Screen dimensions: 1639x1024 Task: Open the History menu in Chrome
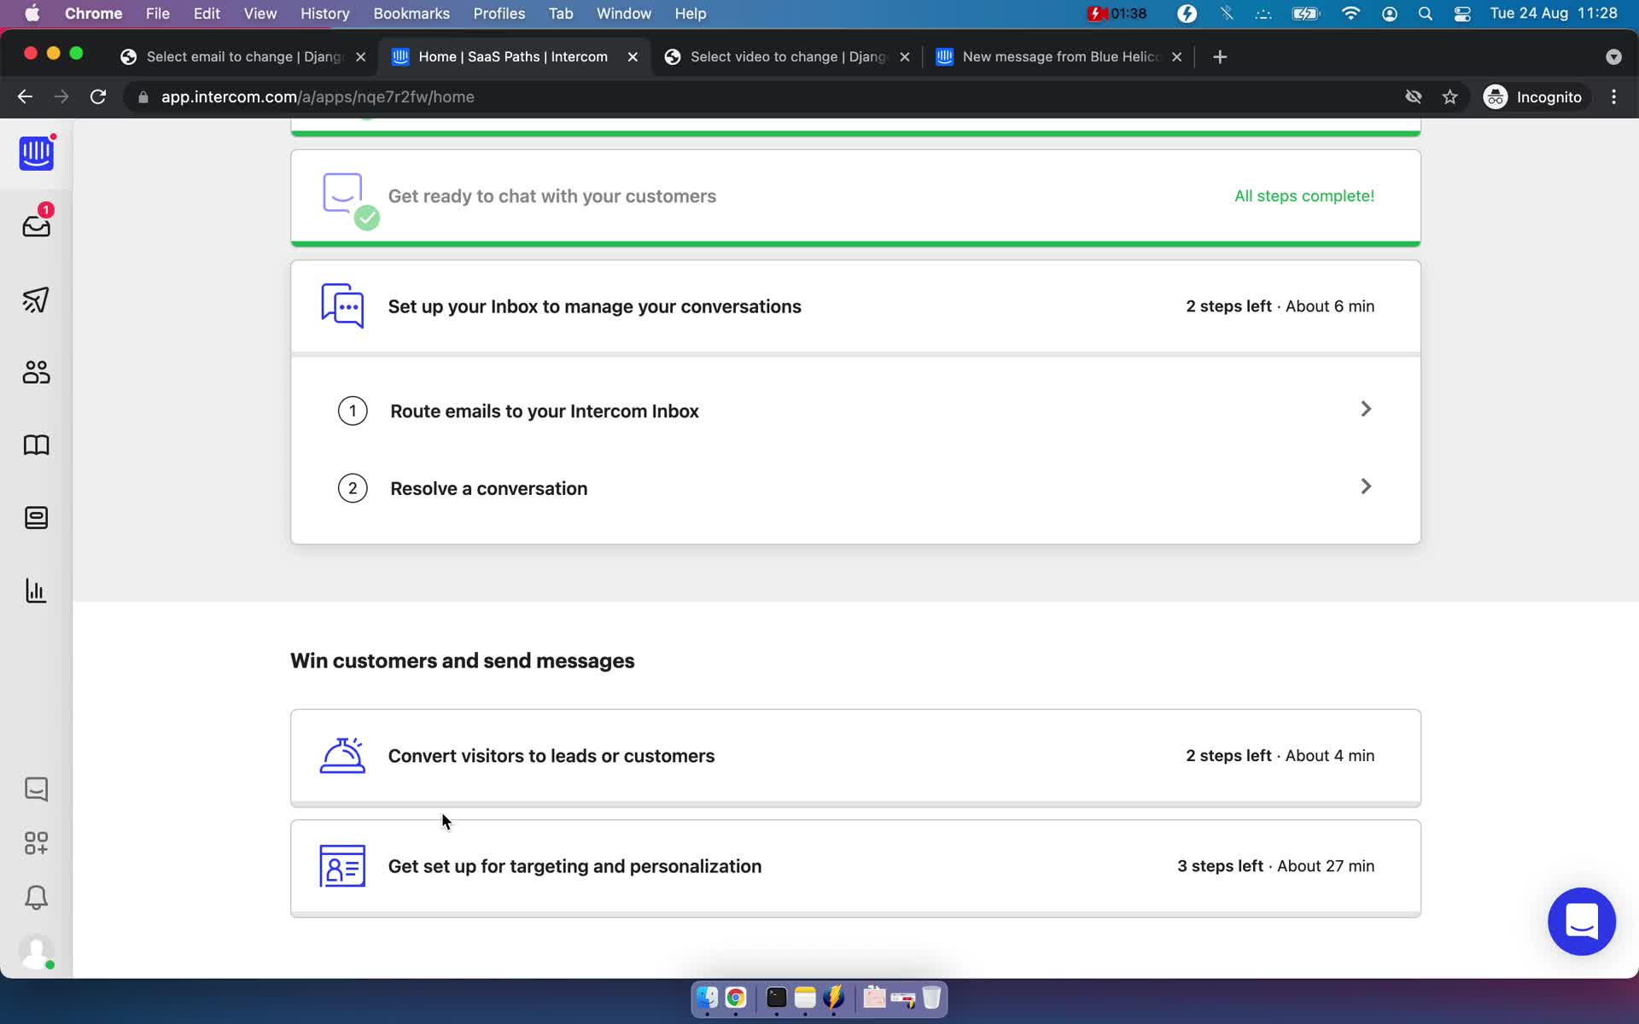tap(324, 13)
